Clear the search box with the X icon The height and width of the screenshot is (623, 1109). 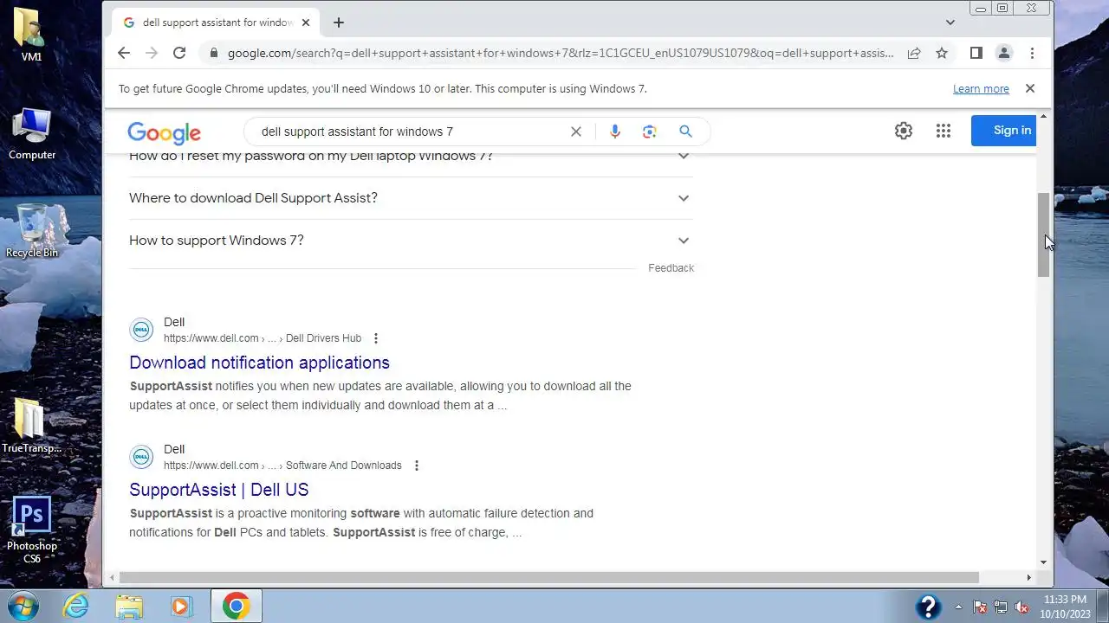coord(576,132)
